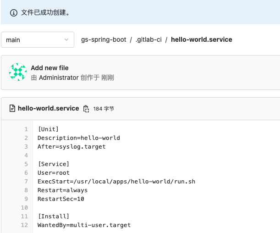Click the Description=hello-world line
The width and height of the screenshot is (280, 233).
[79, 138]
